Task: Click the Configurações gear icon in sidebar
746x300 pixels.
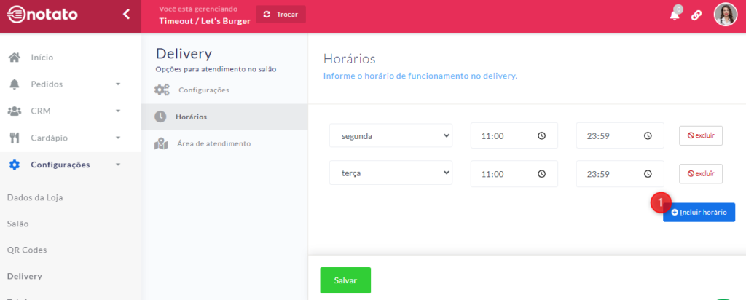Action: pyautogui.click(x=14, y=165)
